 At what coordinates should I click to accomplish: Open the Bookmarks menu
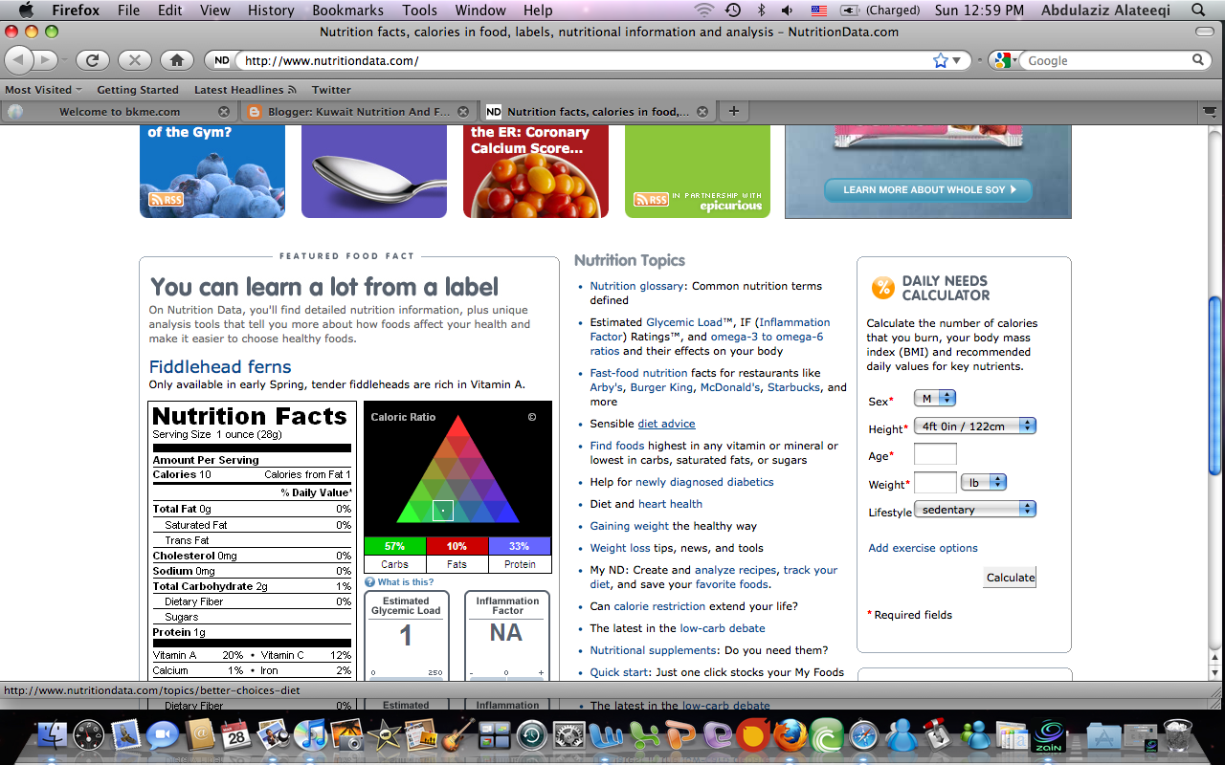tap(347, 11)
